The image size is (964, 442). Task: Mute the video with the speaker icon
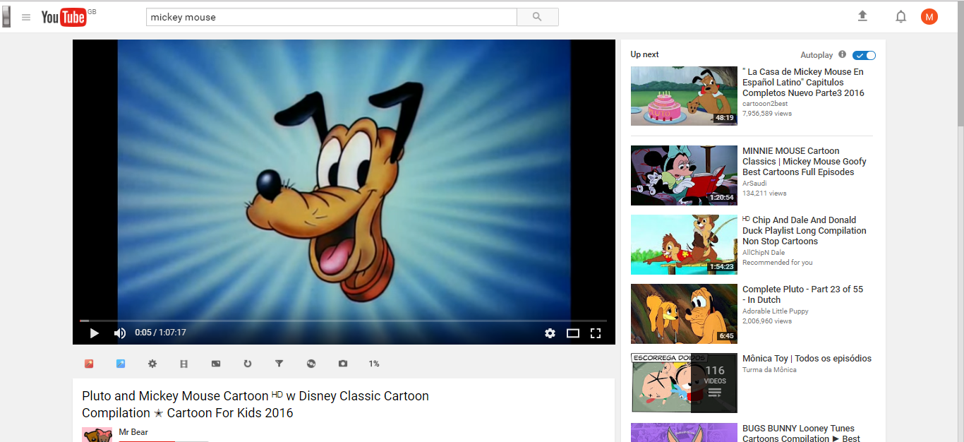[x=120, y=333]
